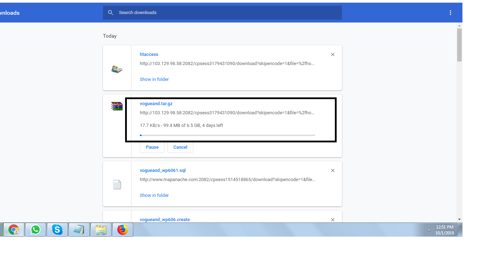
Task: Show htaccess in folder
Action: click(x=154, y=79)
